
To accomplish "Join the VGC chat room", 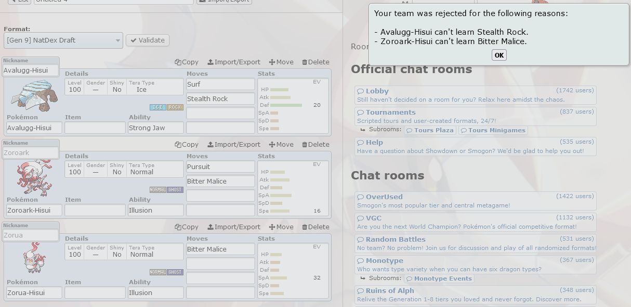I will (x=476, y=222).
